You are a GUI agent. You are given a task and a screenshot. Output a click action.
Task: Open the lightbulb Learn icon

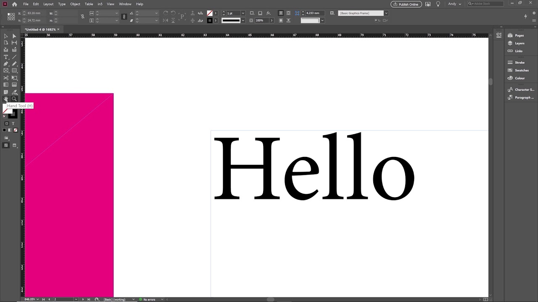[438, 4]
